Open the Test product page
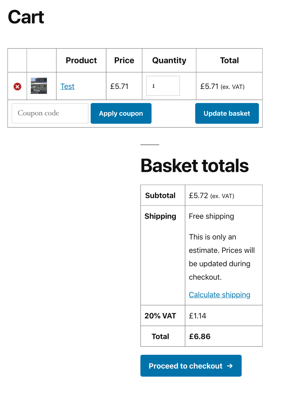Screen dimensions: 287x399 tap(67, 86)
